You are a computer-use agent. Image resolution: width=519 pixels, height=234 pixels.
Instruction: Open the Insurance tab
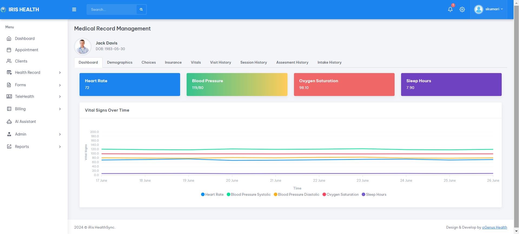pos(173,63)
